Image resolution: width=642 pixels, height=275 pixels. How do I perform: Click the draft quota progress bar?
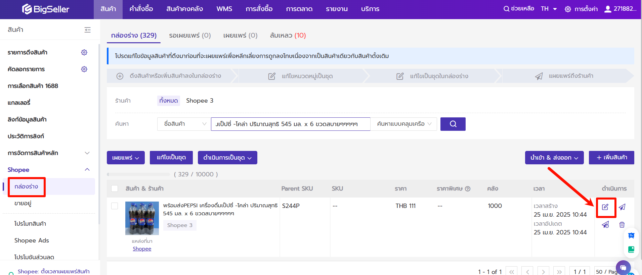tap(138, 174)
